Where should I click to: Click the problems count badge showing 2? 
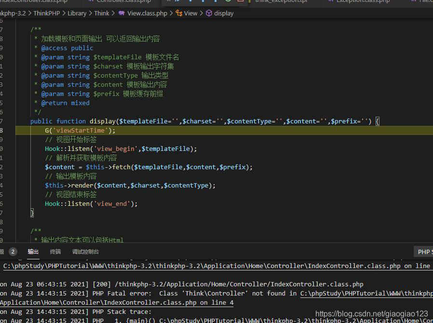pos(13,252)
